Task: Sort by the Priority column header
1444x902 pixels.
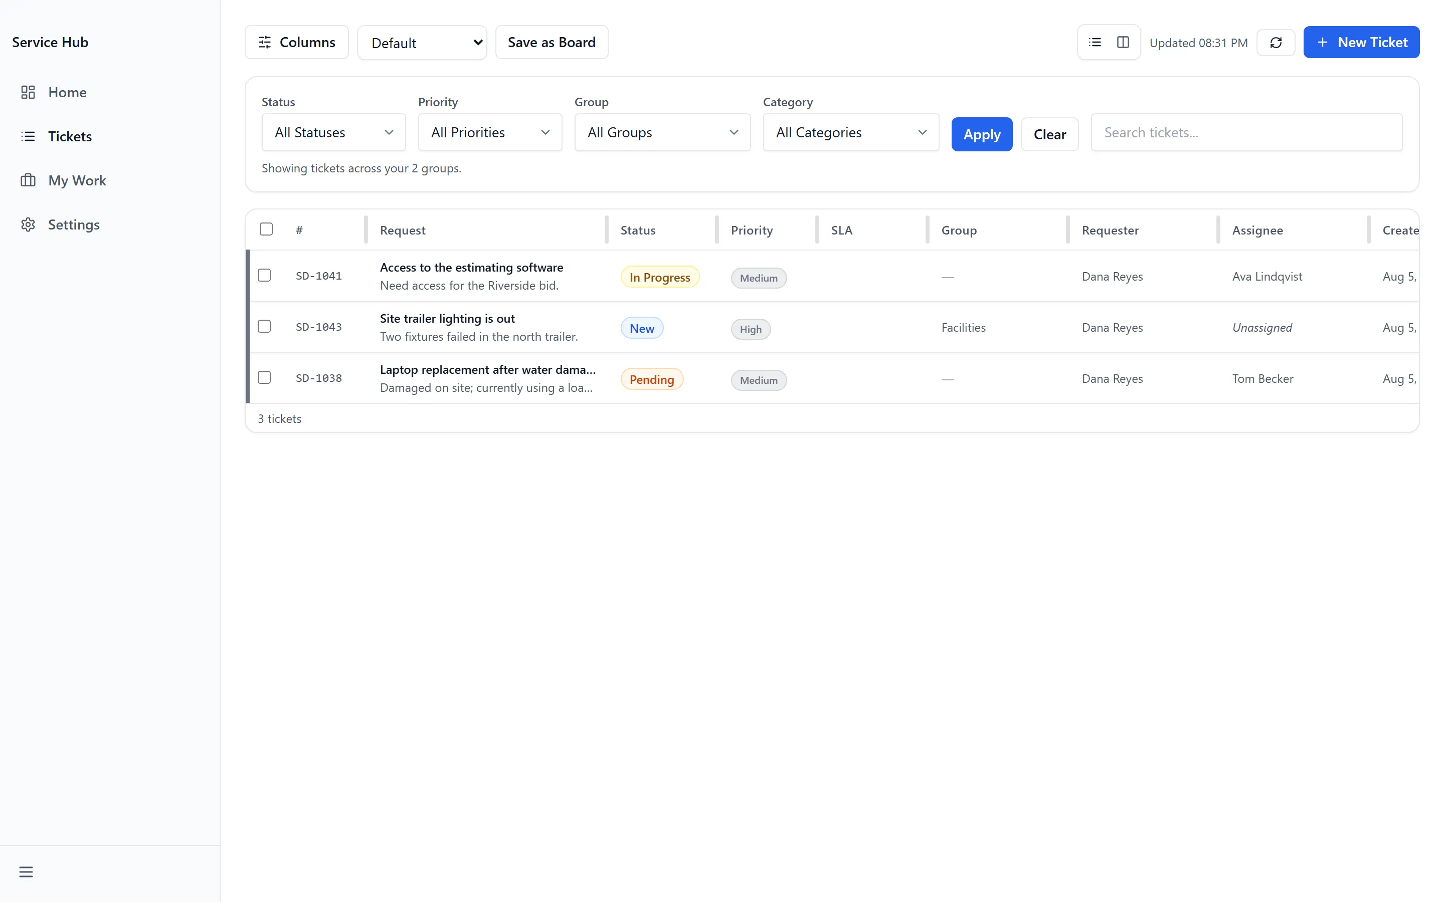Action: tap(752, 231)
